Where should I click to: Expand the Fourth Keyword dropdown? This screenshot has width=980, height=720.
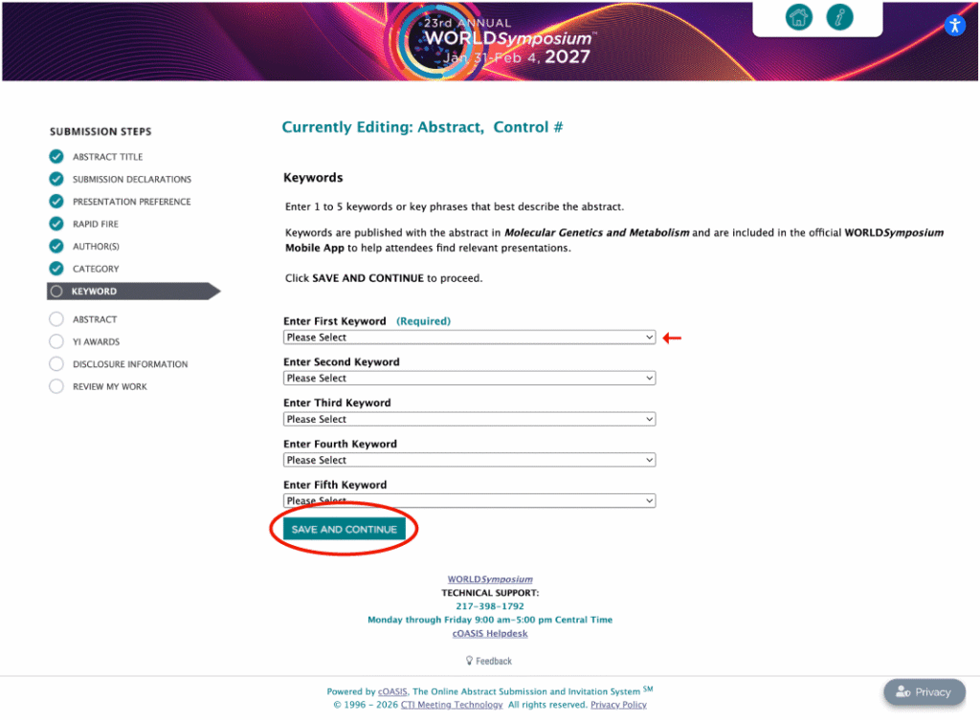click(x=469, y=460)
